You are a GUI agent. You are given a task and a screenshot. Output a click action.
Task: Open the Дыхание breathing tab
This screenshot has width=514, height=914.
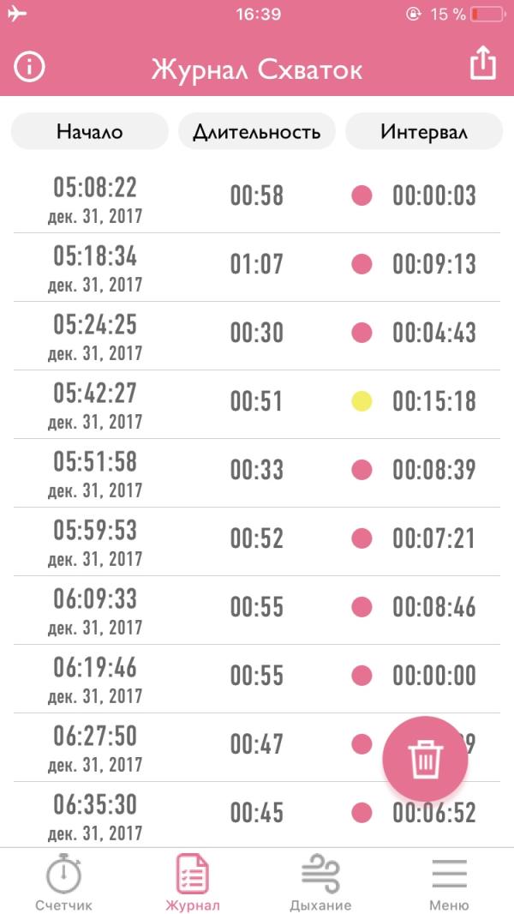point(320,883)
